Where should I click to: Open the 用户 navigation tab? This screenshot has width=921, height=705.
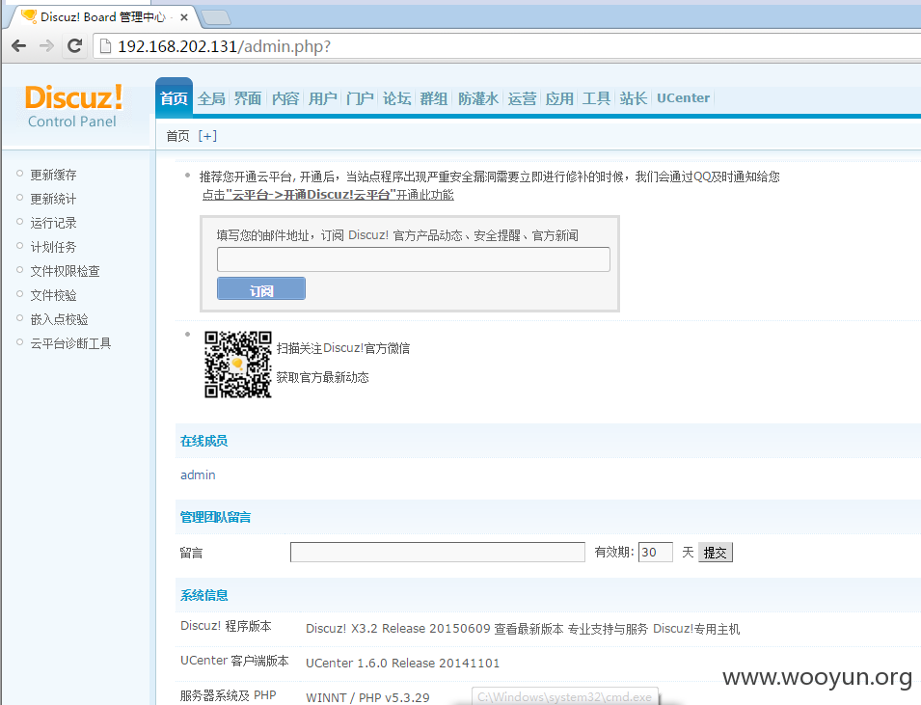(x=322, y=98)
